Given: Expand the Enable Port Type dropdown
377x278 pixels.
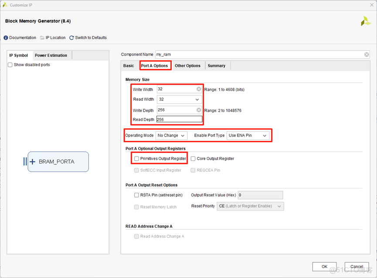Looking at the screenshot, I should 248,135.
